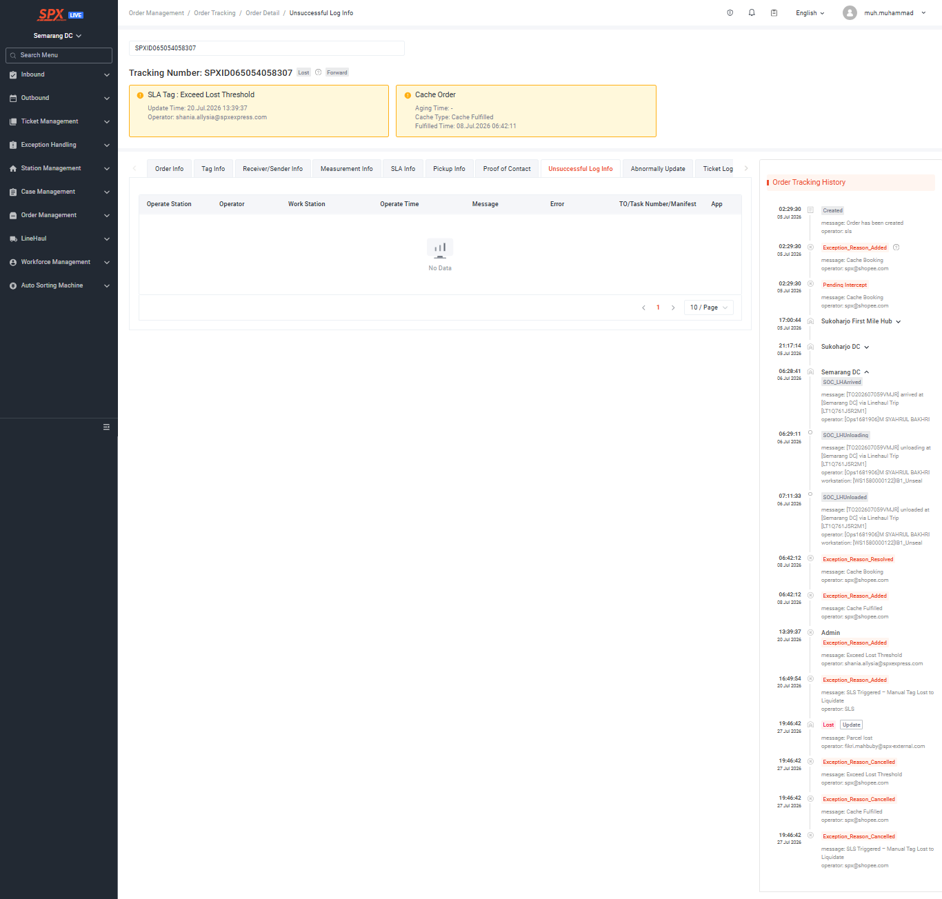Open the Inbound menu icon
Screen dimensions: 942x899
point(13,74)
